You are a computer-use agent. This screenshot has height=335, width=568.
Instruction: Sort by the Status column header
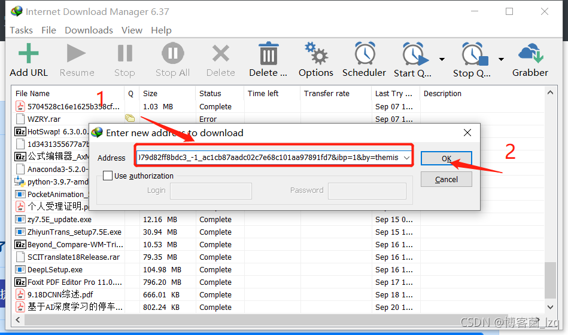tap(220, 94)
